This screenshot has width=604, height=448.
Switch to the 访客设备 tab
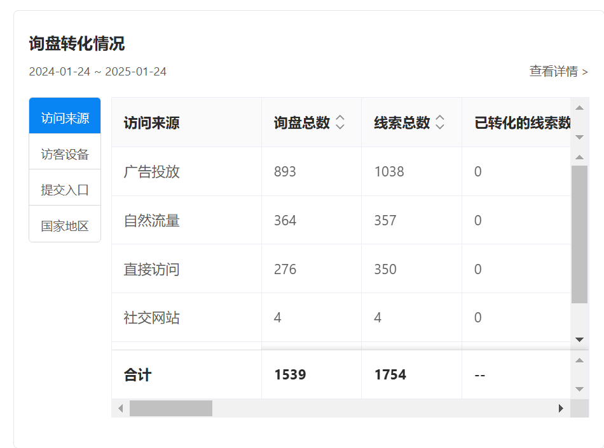65,154
